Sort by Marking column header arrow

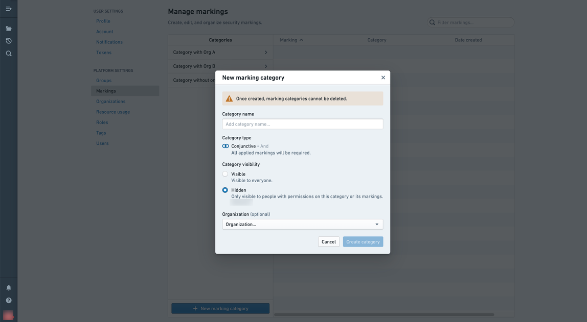(x=301, y=40)
